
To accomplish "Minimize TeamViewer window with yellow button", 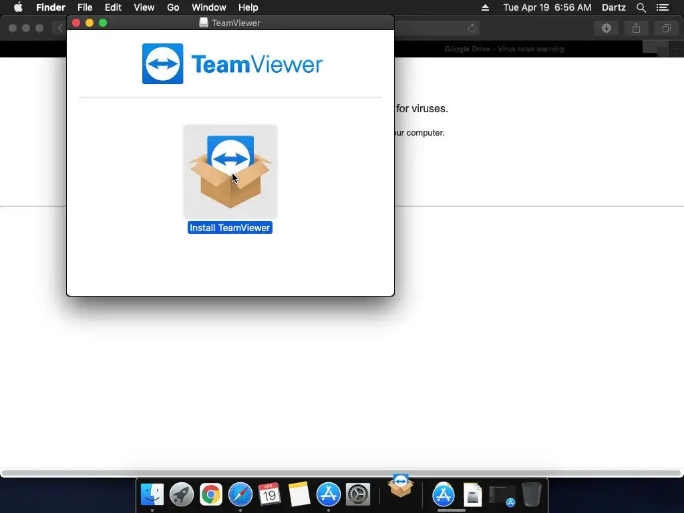I will [x=90, y=23].
